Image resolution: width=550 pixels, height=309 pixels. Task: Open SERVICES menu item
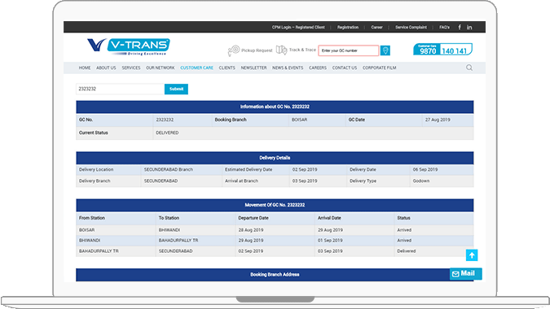[131, 67]
